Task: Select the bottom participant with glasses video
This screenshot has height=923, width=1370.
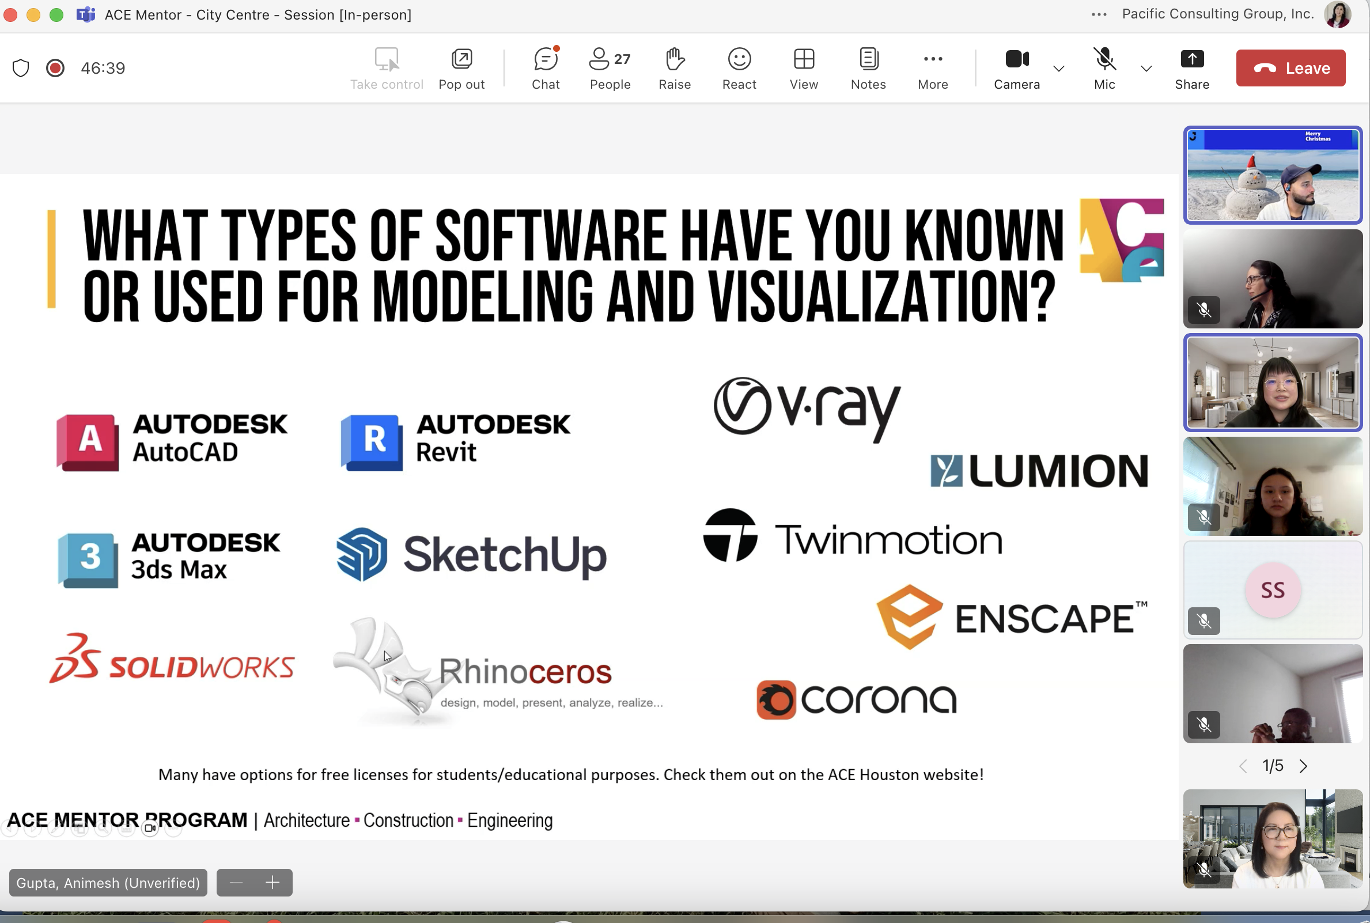Action: 1272,839
